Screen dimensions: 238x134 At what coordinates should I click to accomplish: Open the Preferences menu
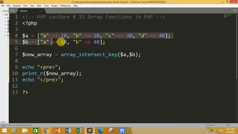pyautogui.click(x=65, y=6)
